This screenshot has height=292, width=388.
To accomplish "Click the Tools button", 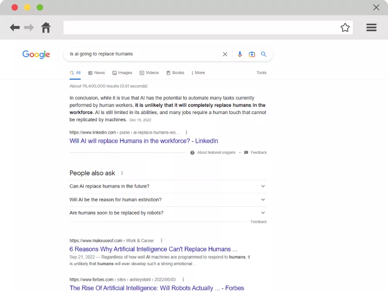I will [261, 73].
